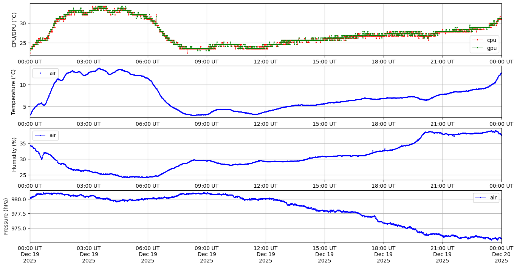Click the CPU/GPU (°C) y-axis label

(14, 30)
